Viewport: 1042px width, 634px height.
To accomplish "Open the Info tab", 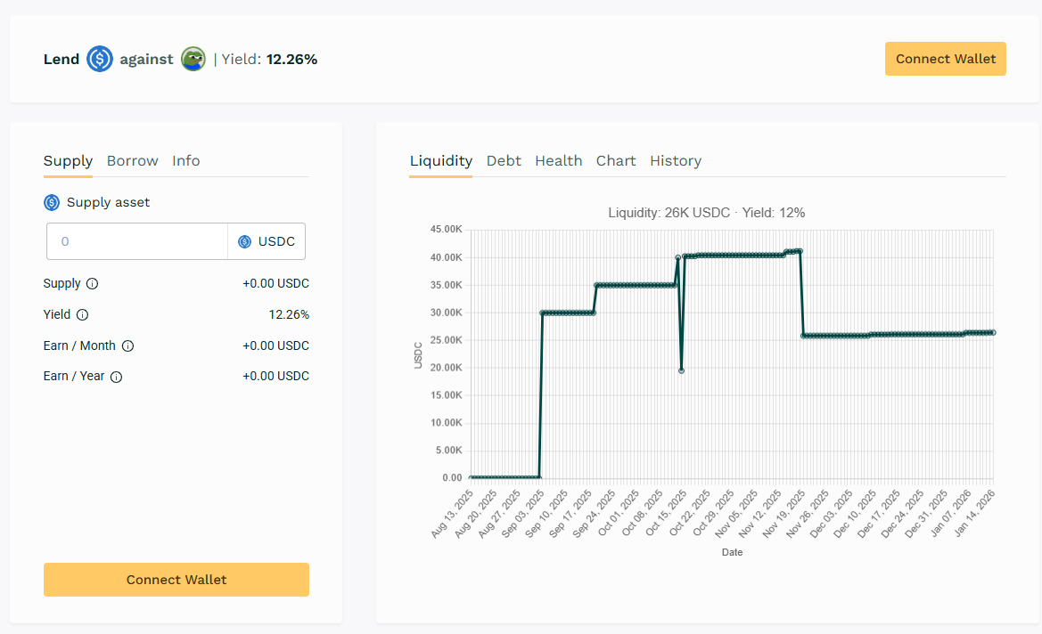I will point(185,161).
